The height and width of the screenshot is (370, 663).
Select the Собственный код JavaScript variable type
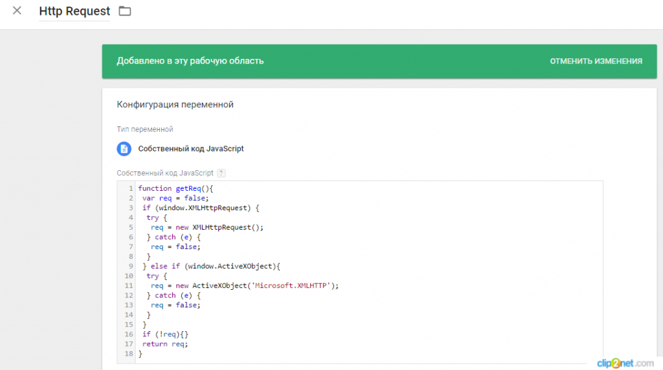pyautogui.click(x=191, y=149)
